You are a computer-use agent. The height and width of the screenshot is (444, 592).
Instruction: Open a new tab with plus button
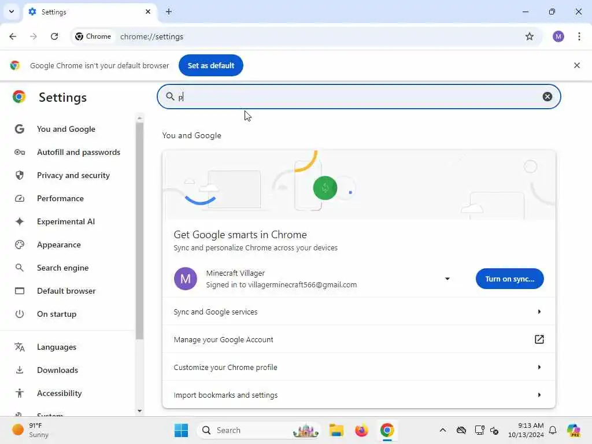[169, 12]
